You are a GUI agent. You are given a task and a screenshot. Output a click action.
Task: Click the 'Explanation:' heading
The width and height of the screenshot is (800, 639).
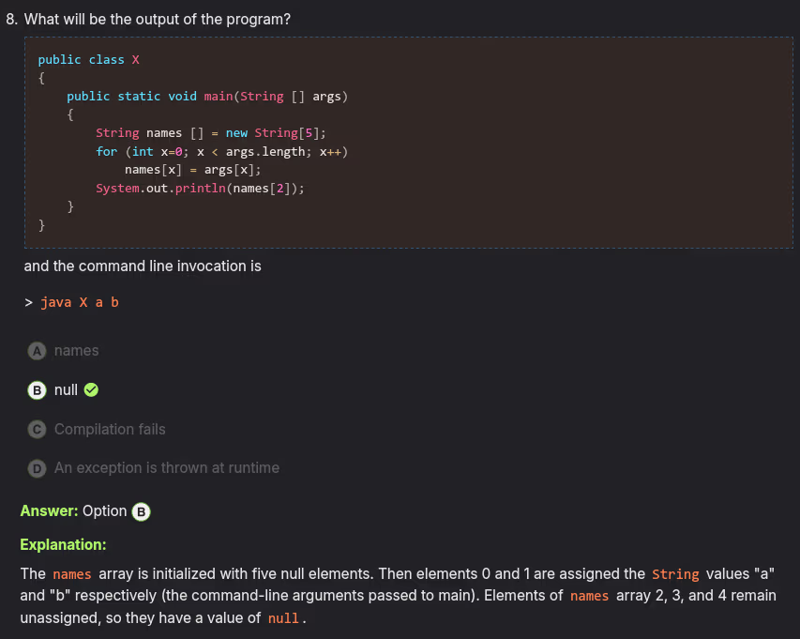pos(63,544)
